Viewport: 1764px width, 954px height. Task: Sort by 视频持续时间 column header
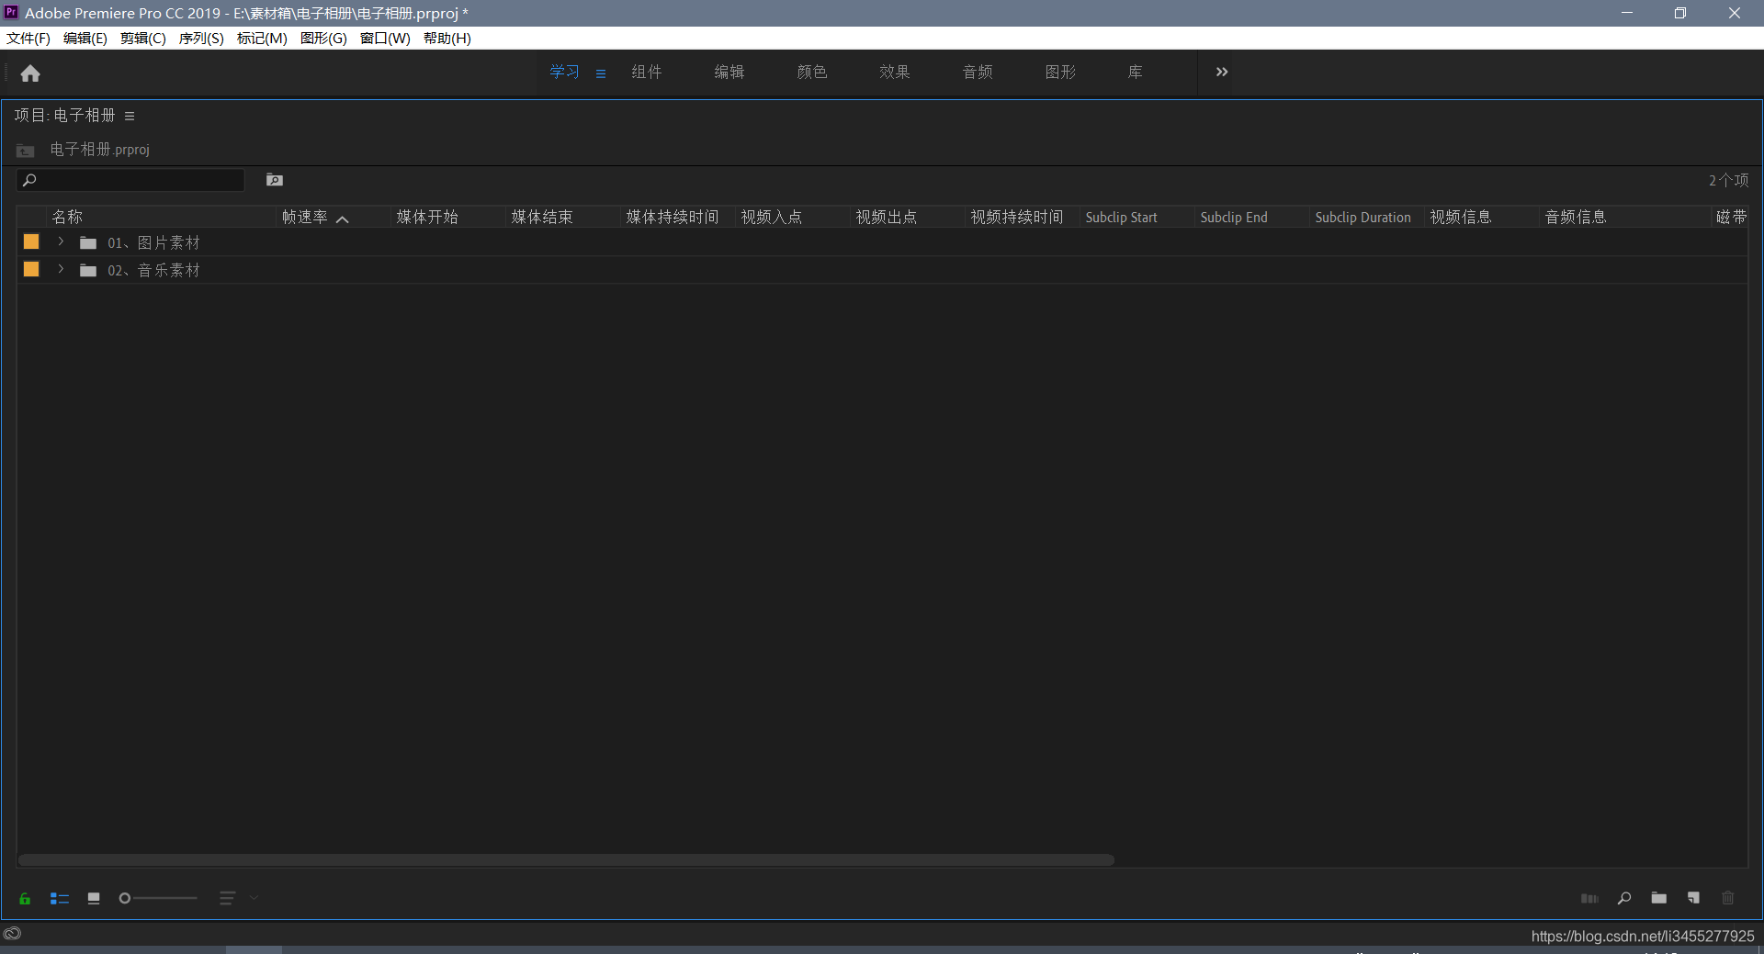click(x=1017, y=217)
